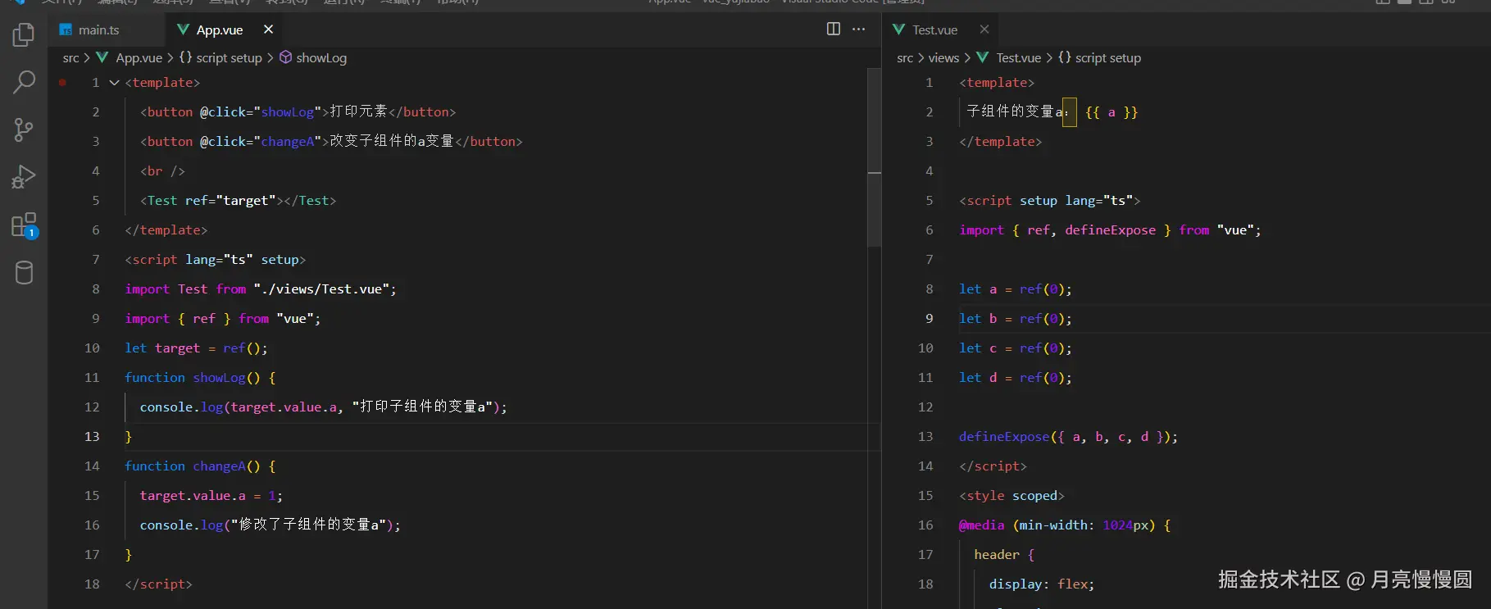This screenshot has height=609, width=1491.
Task: Open the Run and Debug view
Action: coord(24,177)
